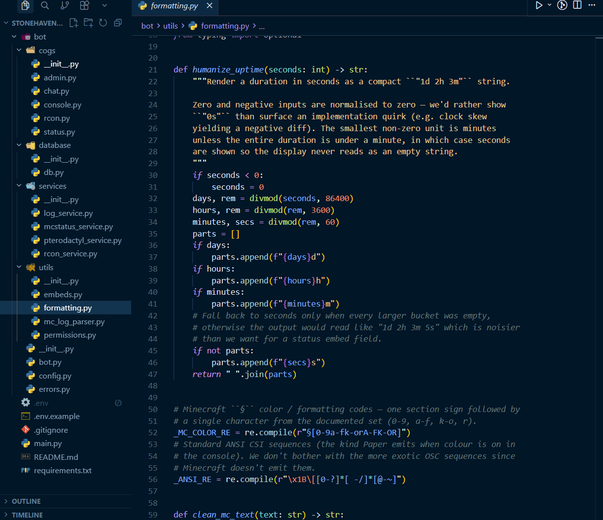Open bot.py file
The width and height of the screenshot is (603, 520).
[x=50, y=362]
